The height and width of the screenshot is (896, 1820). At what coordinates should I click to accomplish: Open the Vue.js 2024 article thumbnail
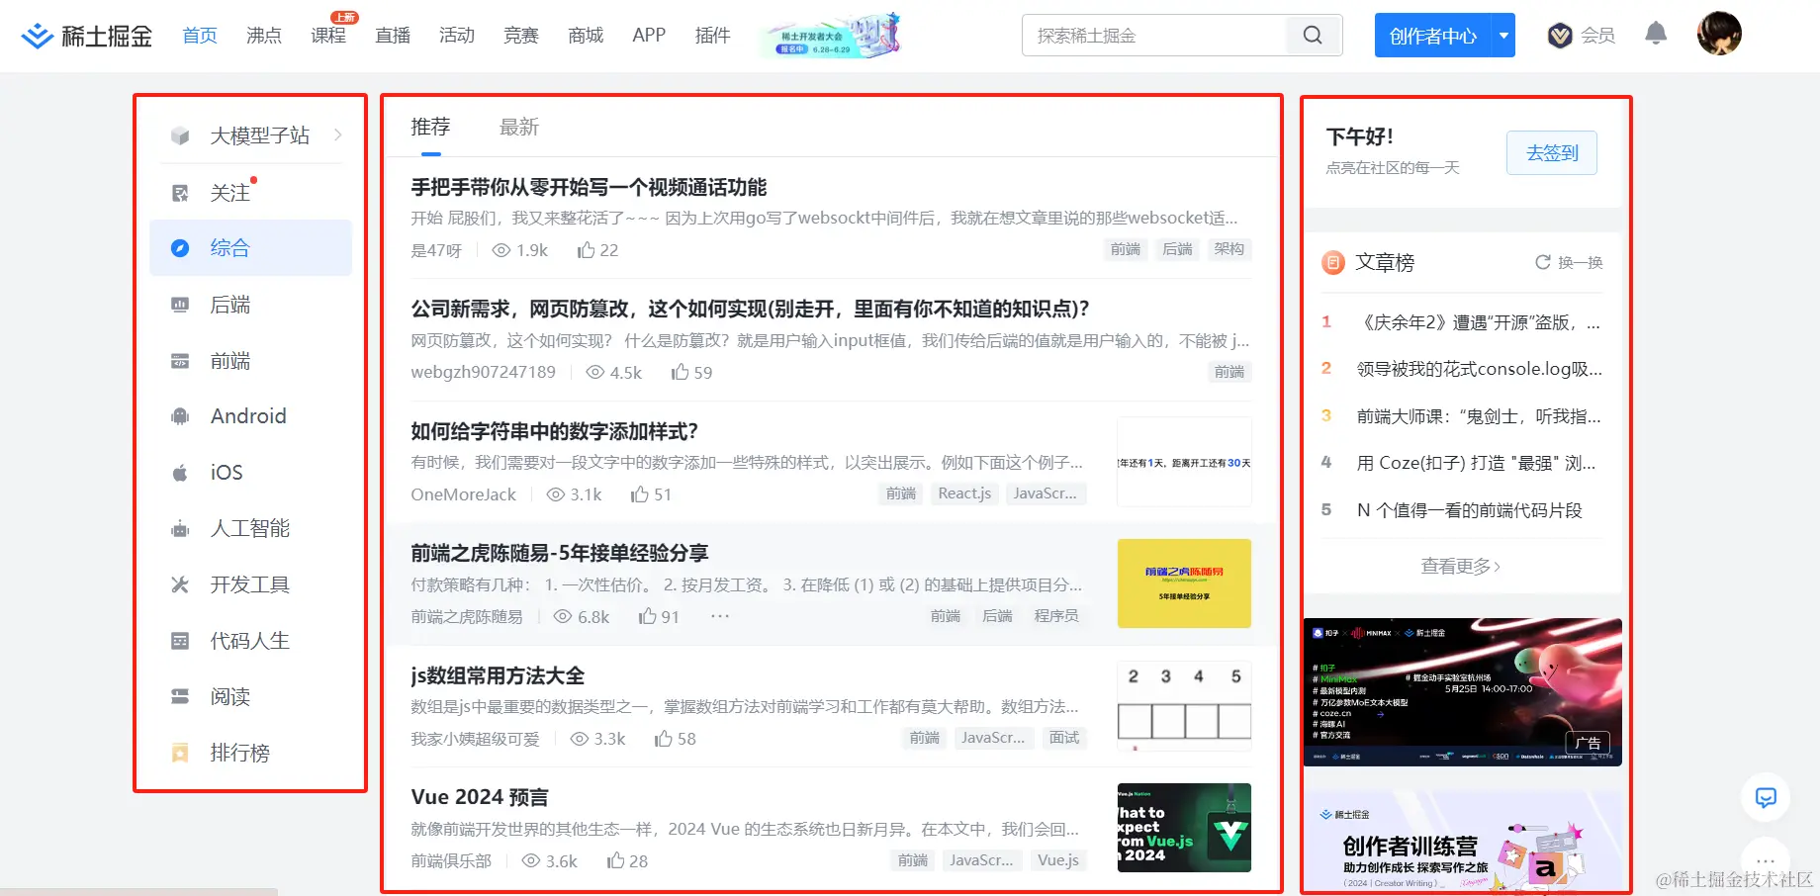tap(1184, 828)
